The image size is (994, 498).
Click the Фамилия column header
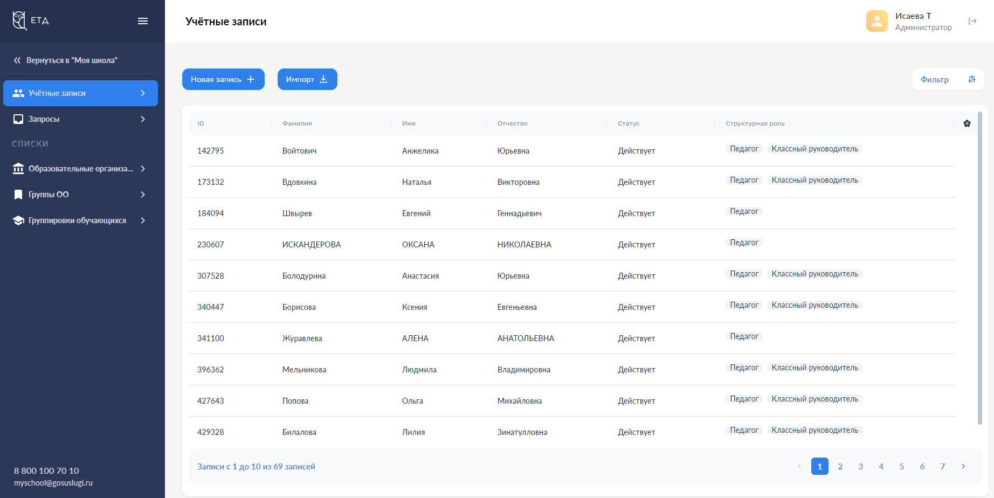tap(297, 123)
